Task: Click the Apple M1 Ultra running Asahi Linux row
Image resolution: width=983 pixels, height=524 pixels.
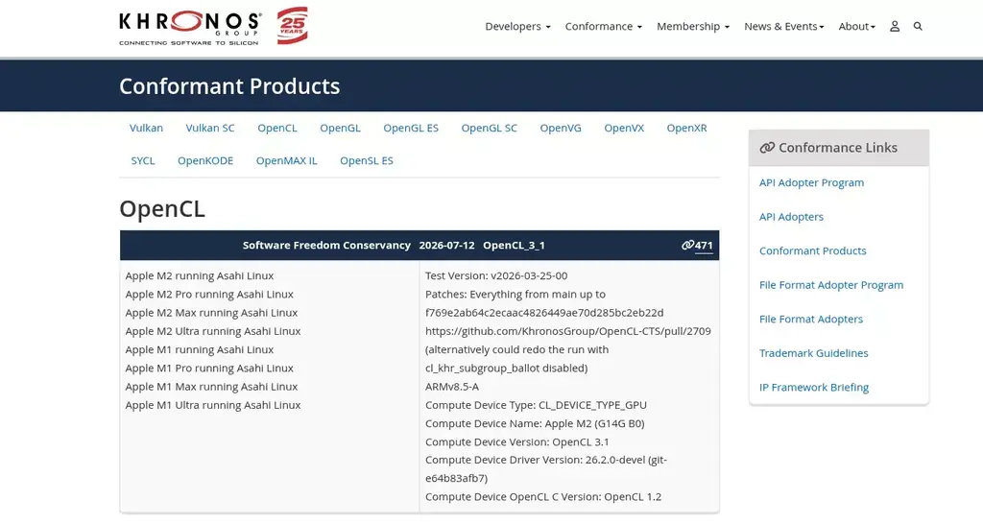Action: click(212, 405)
